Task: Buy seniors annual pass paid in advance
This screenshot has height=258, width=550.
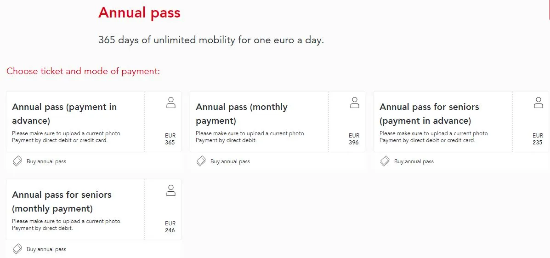Action: [x=414, y=161]
